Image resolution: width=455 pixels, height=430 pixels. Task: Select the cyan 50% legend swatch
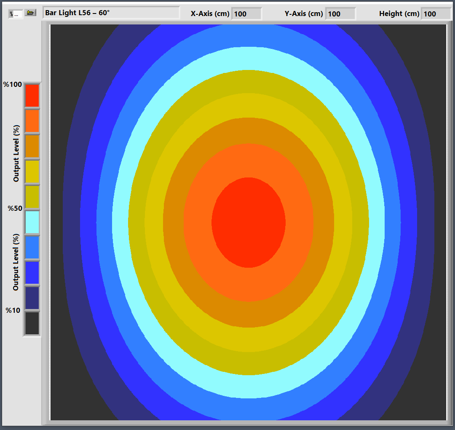[x=32, y=222]
